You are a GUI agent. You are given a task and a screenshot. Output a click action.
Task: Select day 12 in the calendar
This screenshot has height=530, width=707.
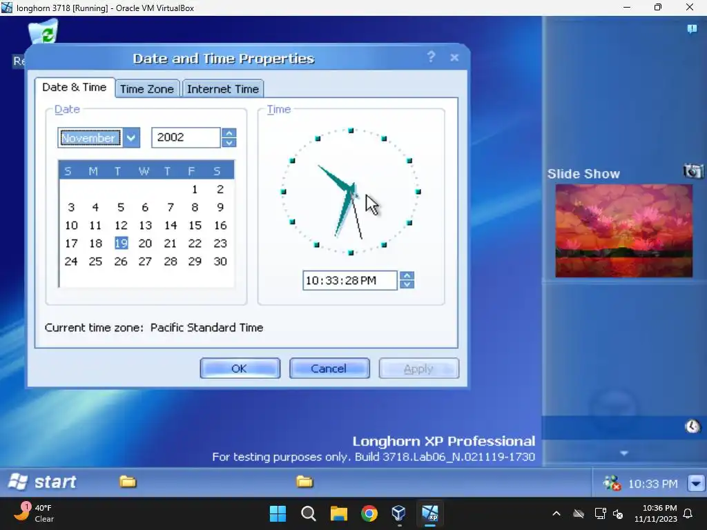tap(121, 226)
